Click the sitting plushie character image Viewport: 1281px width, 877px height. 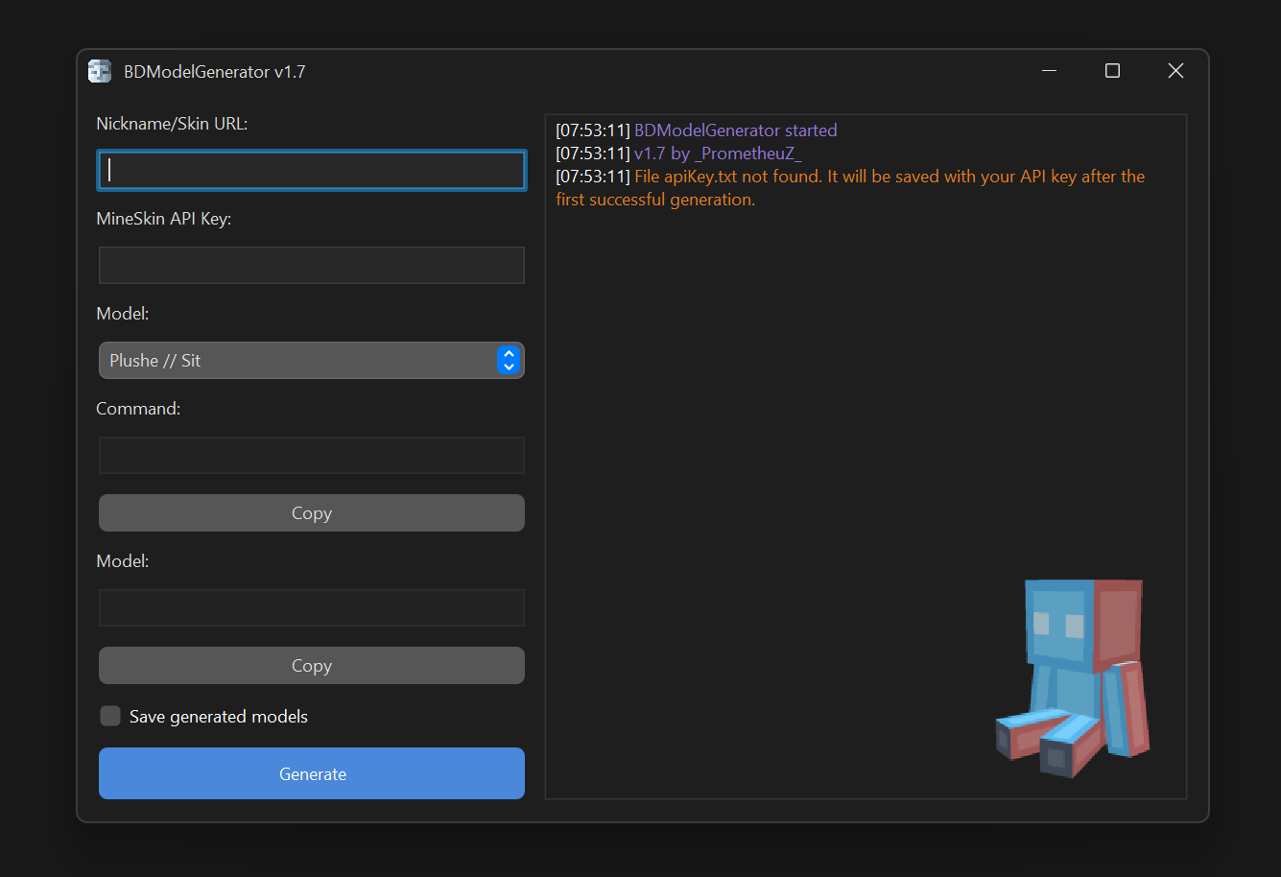tap(1072, 677)
